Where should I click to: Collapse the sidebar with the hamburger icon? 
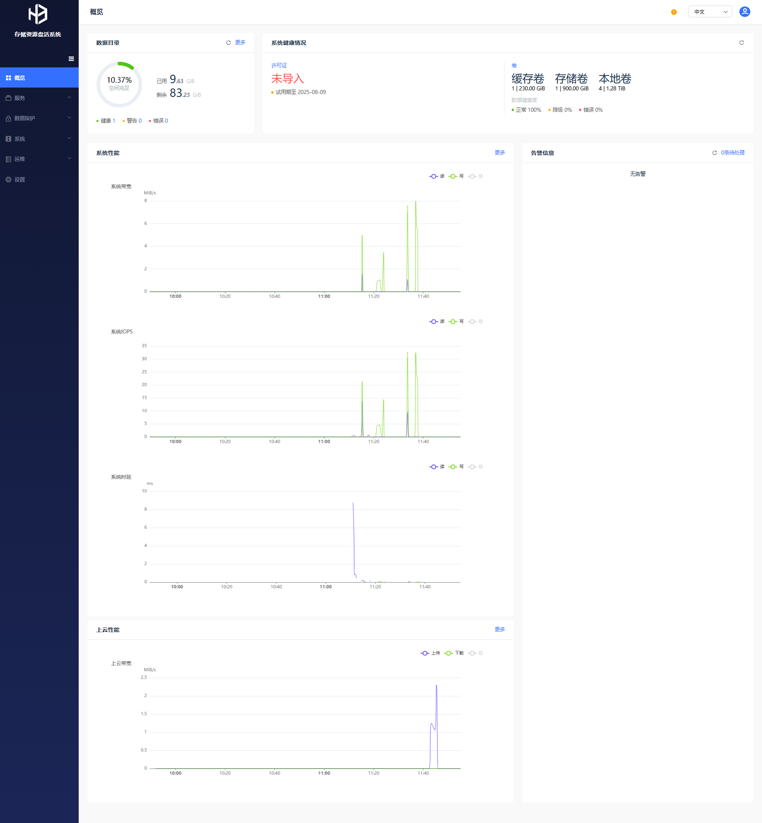(x=71, y=59)
